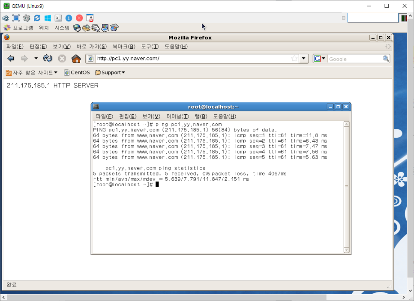Open the 시스템 system menu

click(62, 28)
